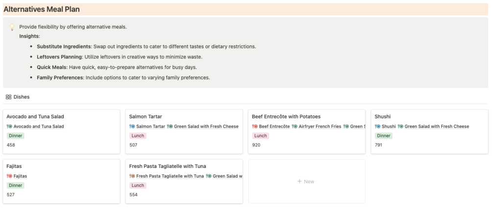The image size is (492, 213).
Task: Click the red Fajitas dish icon
Action: (x=9, y=176)
